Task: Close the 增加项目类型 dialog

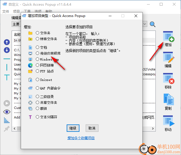Action: coord(136,16)
